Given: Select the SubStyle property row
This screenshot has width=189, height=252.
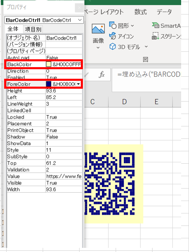Looking at the screenshot, I should coord(44,157).
